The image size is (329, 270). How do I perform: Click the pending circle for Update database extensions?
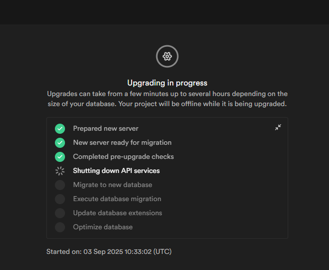[60, 213]
